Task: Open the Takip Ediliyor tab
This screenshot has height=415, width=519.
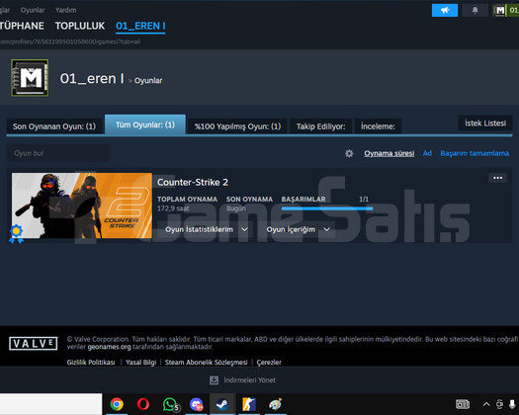Action: click(x=320, y=126)
